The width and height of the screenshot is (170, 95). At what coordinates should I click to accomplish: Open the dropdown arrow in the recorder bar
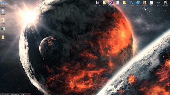pos(21,94)
